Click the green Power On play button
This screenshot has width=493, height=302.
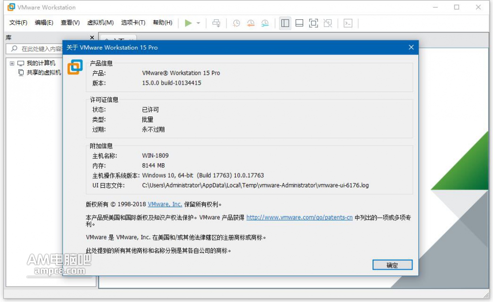(188, 23)
